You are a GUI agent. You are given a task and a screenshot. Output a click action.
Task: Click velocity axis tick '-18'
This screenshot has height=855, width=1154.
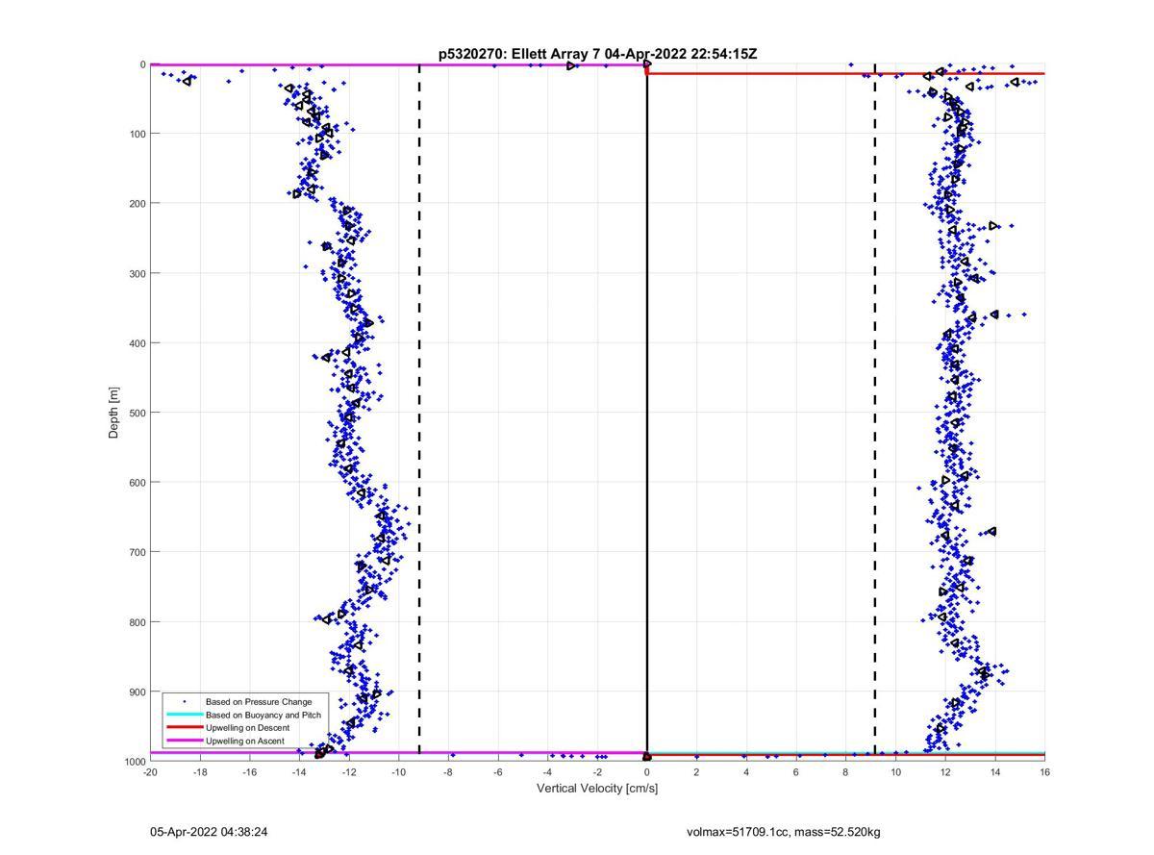200,772
